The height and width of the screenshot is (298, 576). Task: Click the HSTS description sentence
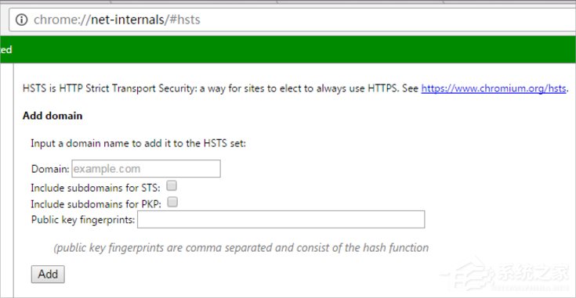pos(220,88)
